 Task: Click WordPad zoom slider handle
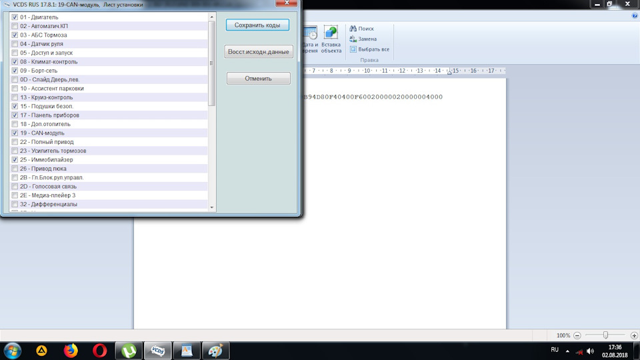point(606,335)
